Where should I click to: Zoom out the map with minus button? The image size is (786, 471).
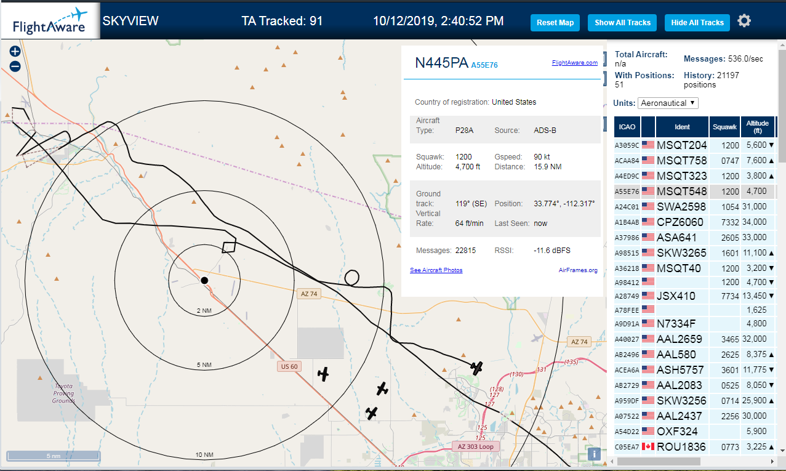[x=15, y=66]
